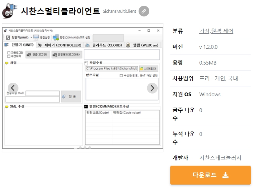Click the SichansMultiClient subtitle text
This screenshot has width=254, height=188.
point(119,11)
